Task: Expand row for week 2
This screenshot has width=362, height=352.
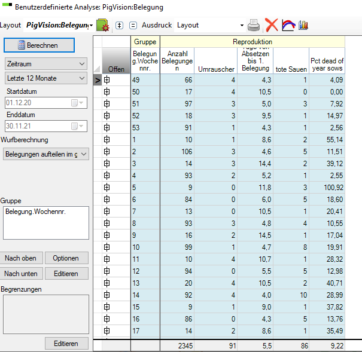Action: click(x=107, y=152)
